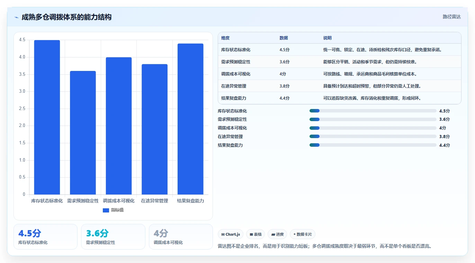Click the footnote starting 雷达图不是企业排名
This screenshot has height=263, width=475.
pos(325,246)
